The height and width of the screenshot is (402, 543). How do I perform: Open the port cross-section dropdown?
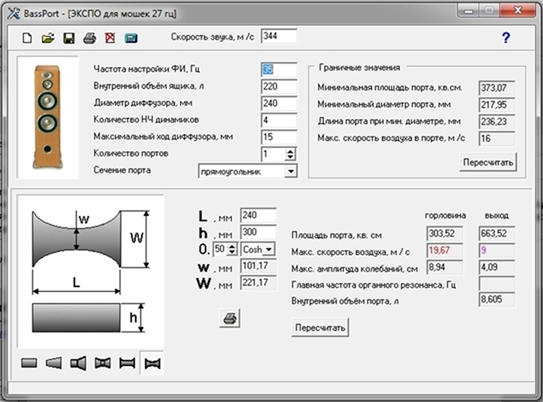[x=291, y=171]
